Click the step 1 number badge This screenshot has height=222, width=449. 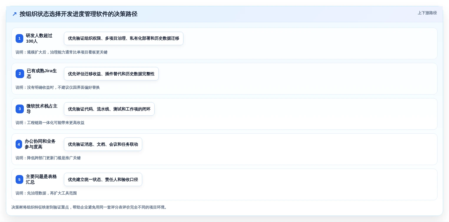(x=19, y=38)
